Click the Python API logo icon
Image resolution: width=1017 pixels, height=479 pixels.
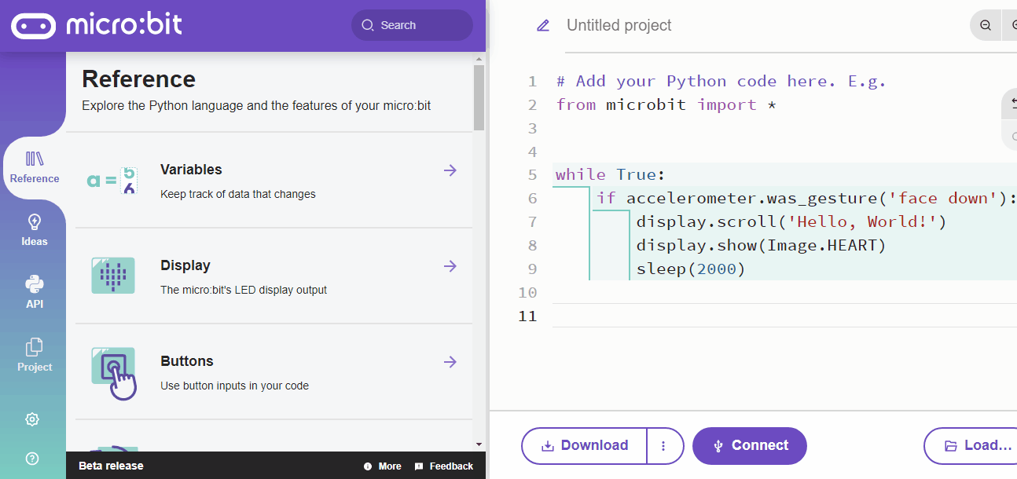click(35, 283)
